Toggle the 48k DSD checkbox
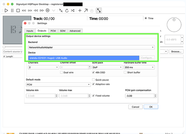Screen dimensions: 186x134 point(93,72)
